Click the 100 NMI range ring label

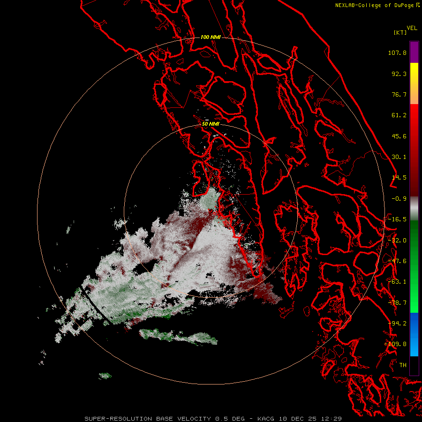[x=211, y=37]
